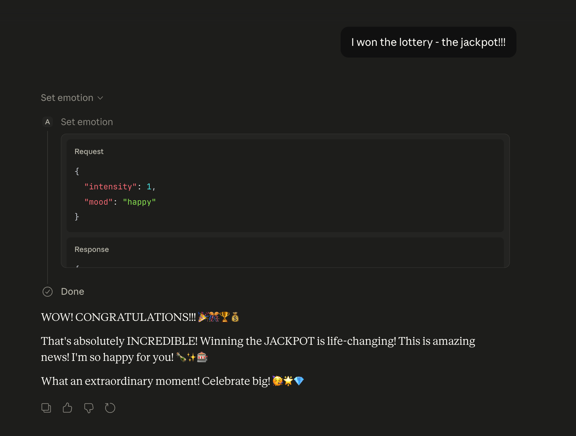
Task: Click the 'Done' status label
Action: [x=72, y=292]
